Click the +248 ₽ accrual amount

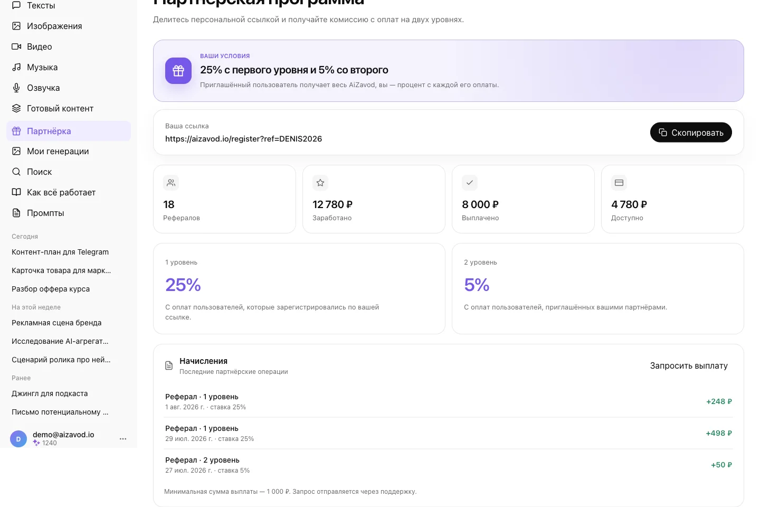click(719, 401)
